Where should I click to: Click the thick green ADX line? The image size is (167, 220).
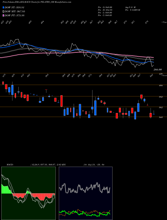pos(85,213)
